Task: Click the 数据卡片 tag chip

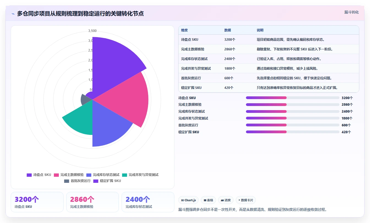Action: coord(246,200)
